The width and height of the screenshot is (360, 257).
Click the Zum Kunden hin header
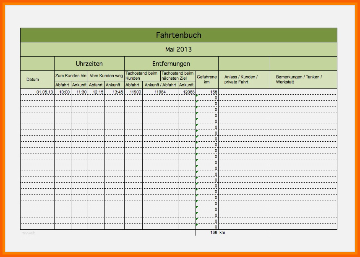pos(71,76)
